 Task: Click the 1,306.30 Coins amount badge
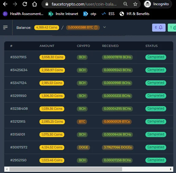(x=52, y=96)
